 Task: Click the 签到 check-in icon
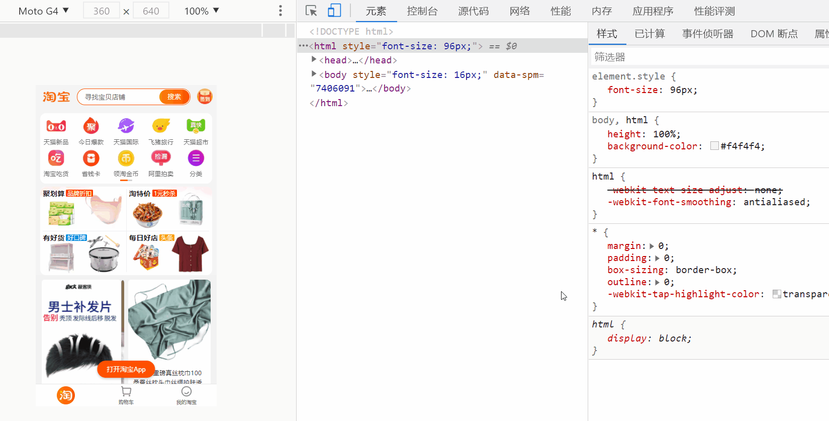[205, 97]
